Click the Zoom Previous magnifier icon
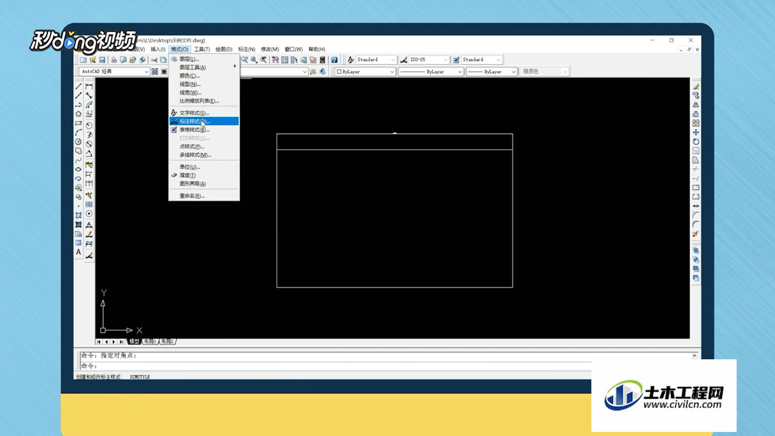 tap(264, 60)
